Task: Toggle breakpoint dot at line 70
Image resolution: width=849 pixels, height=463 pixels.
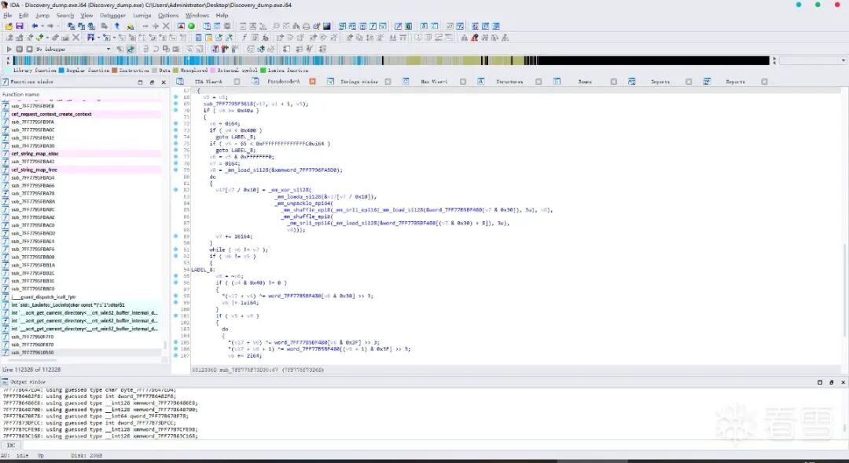Action: pyautogui.click(x=175, y=110)
